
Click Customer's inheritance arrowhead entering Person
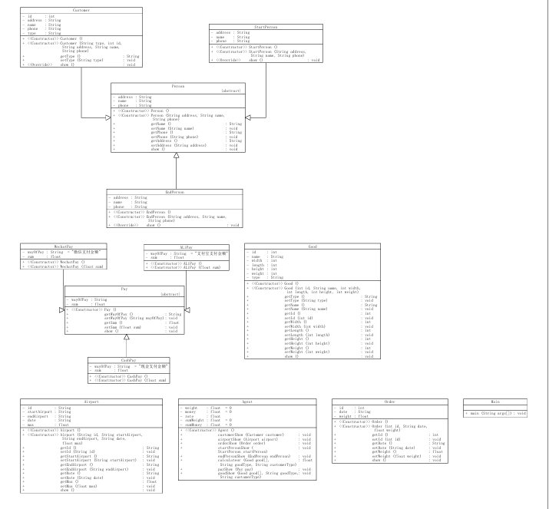click(108, 117)
